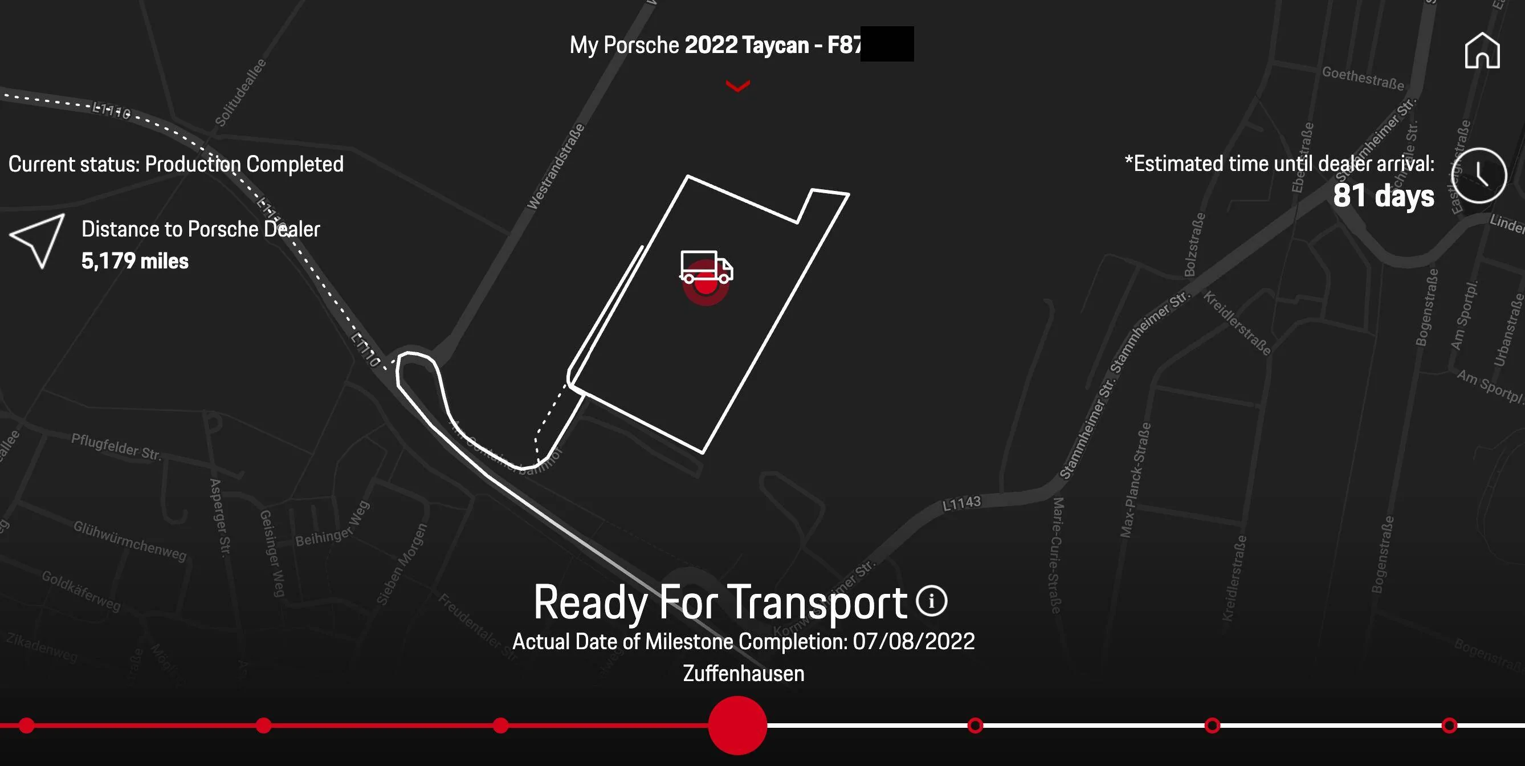The height and width of the screenshot is (766, 1525).
Task: Open the home icon
Action: pos(1482,50)
